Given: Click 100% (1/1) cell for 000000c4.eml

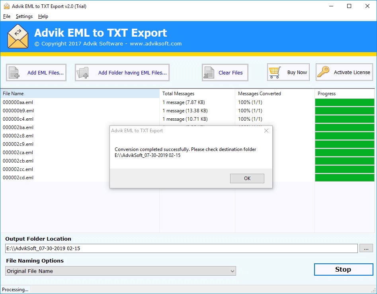Looking at the screenshot, I should pos(250,119).
